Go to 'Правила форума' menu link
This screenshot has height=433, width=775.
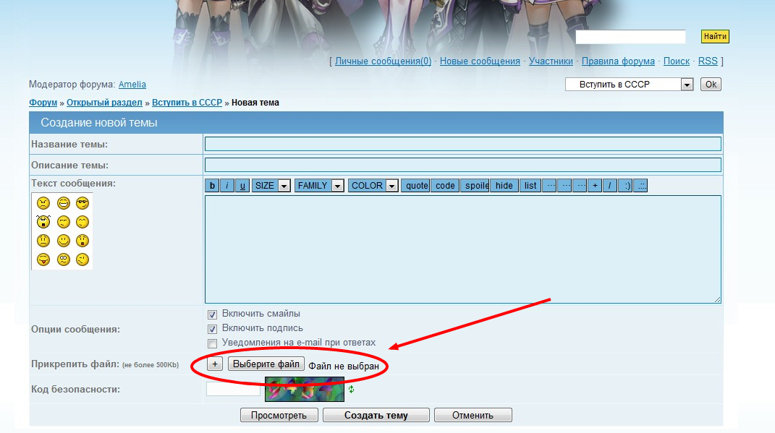618,61
